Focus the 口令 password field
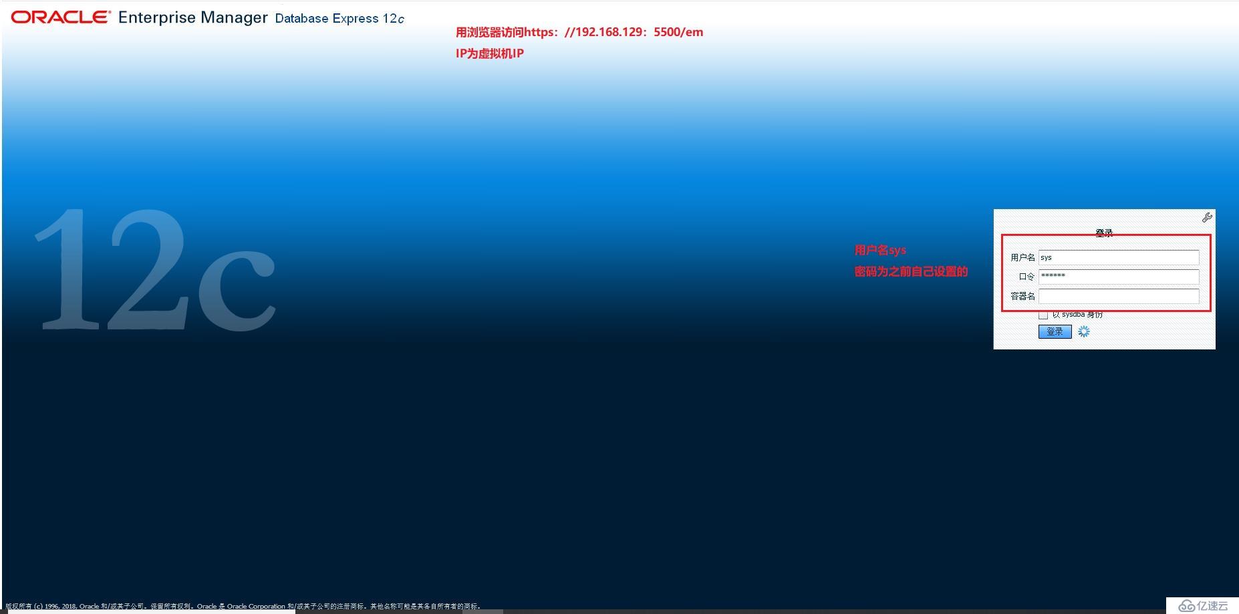Viewport: 1239px width, 614px height. click(x=1119, y=277)
